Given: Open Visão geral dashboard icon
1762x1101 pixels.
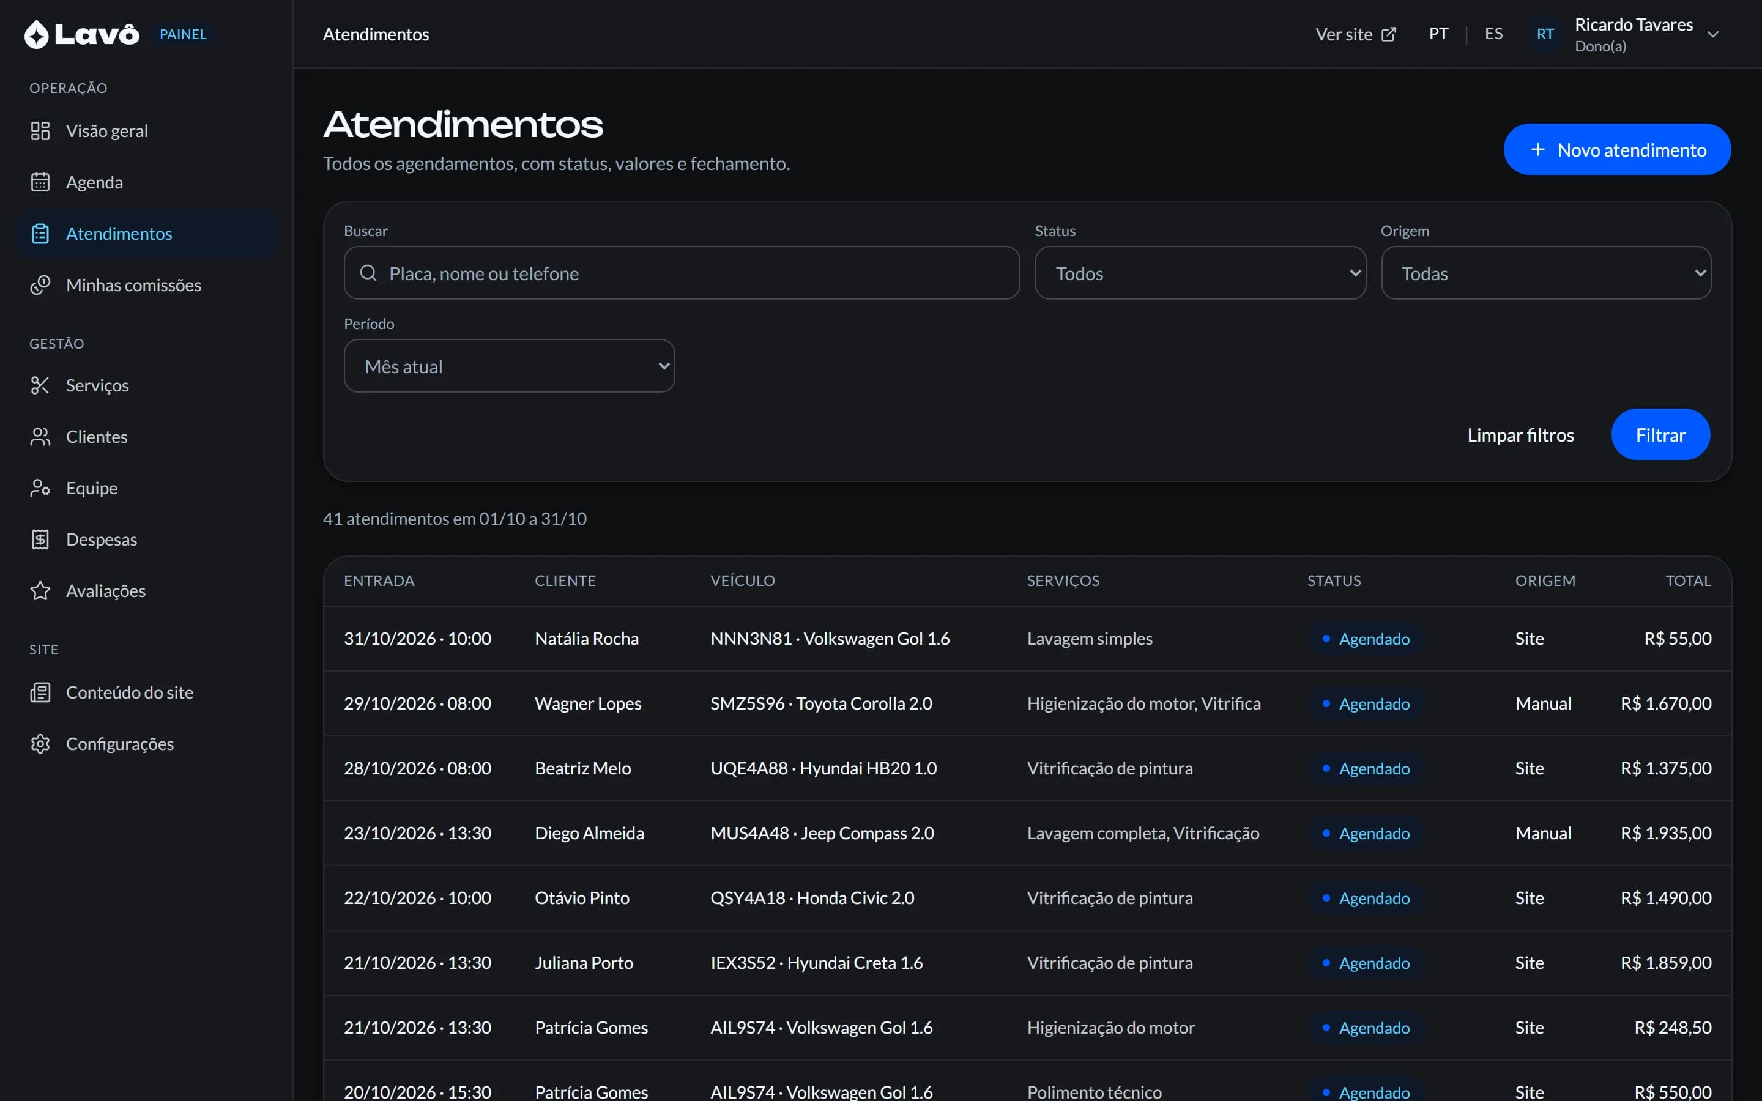Looking at the screenshot, I should click(40, 131).
